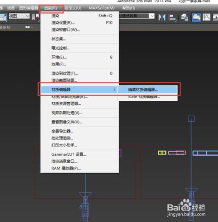Select the square helper atop the blue line

pos(191,119)
